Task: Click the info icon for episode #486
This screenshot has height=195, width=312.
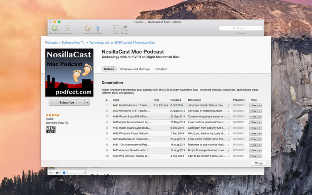Action: coord(229,133)
